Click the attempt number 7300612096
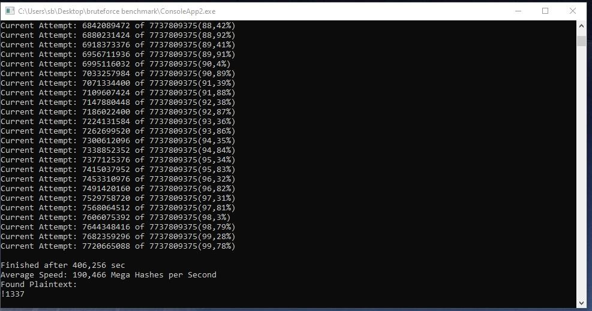 pyautogui.click(x=106, y=141)
